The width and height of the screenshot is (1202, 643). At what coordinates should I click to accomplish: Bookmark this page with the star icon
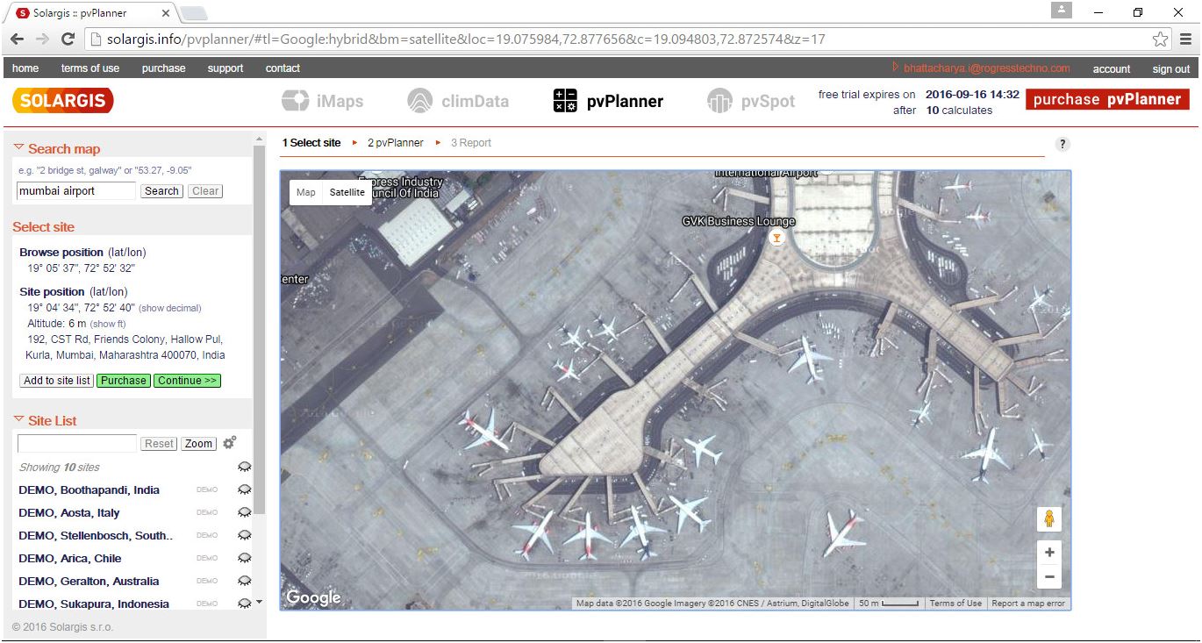1161,39
